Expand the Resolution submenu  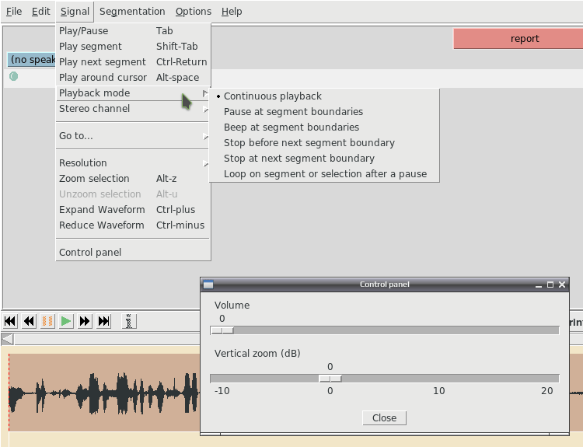(x=133, y=163)
